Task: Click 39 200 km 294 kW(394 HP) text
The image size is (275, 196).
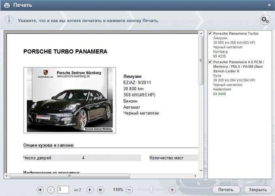Action: click(x=234, y=80)
